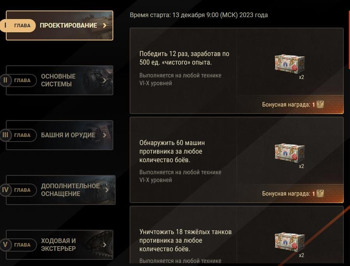
Task: Open the mission card Победить 12 раз
Action: tap(237, 71)
